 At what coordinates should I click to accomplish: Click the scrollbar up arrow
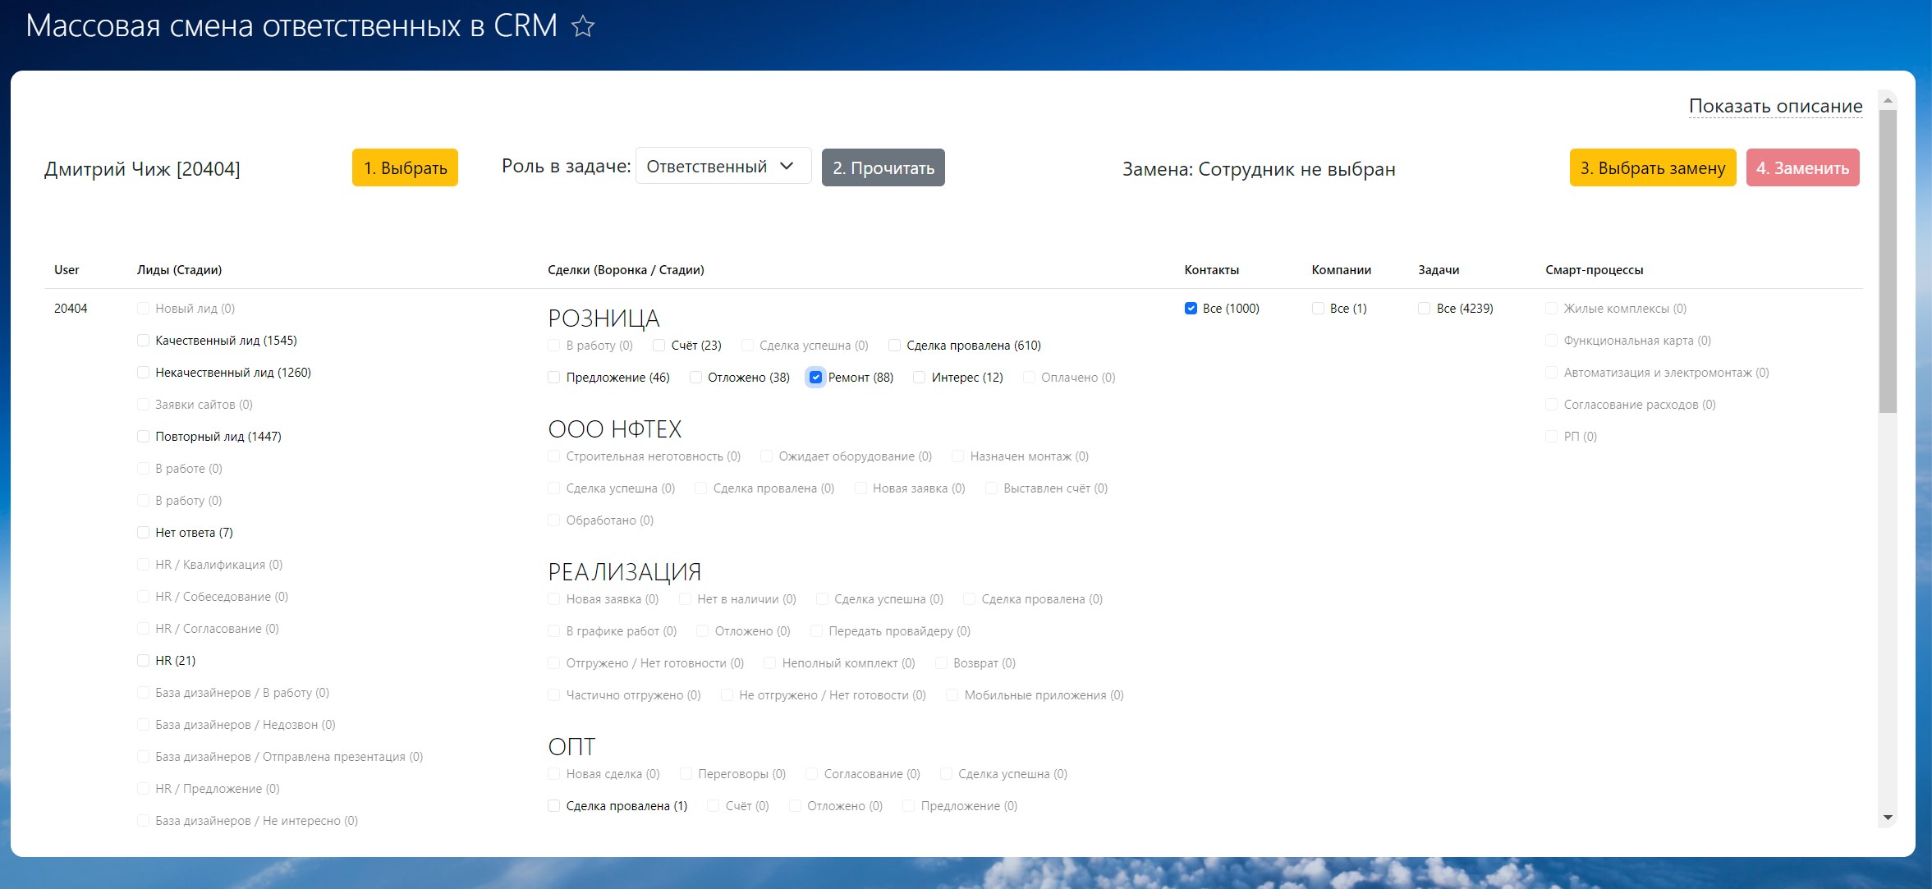1888,100
